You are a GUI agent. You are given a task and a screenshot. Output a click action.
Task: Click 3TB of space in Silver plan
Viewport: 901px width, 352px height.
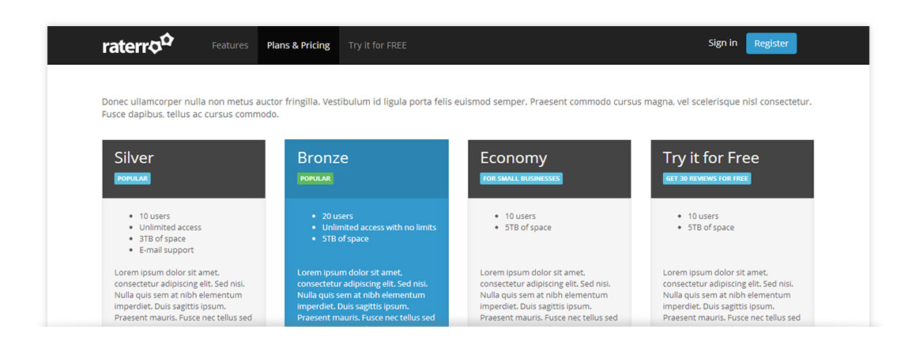coord(163,239)
